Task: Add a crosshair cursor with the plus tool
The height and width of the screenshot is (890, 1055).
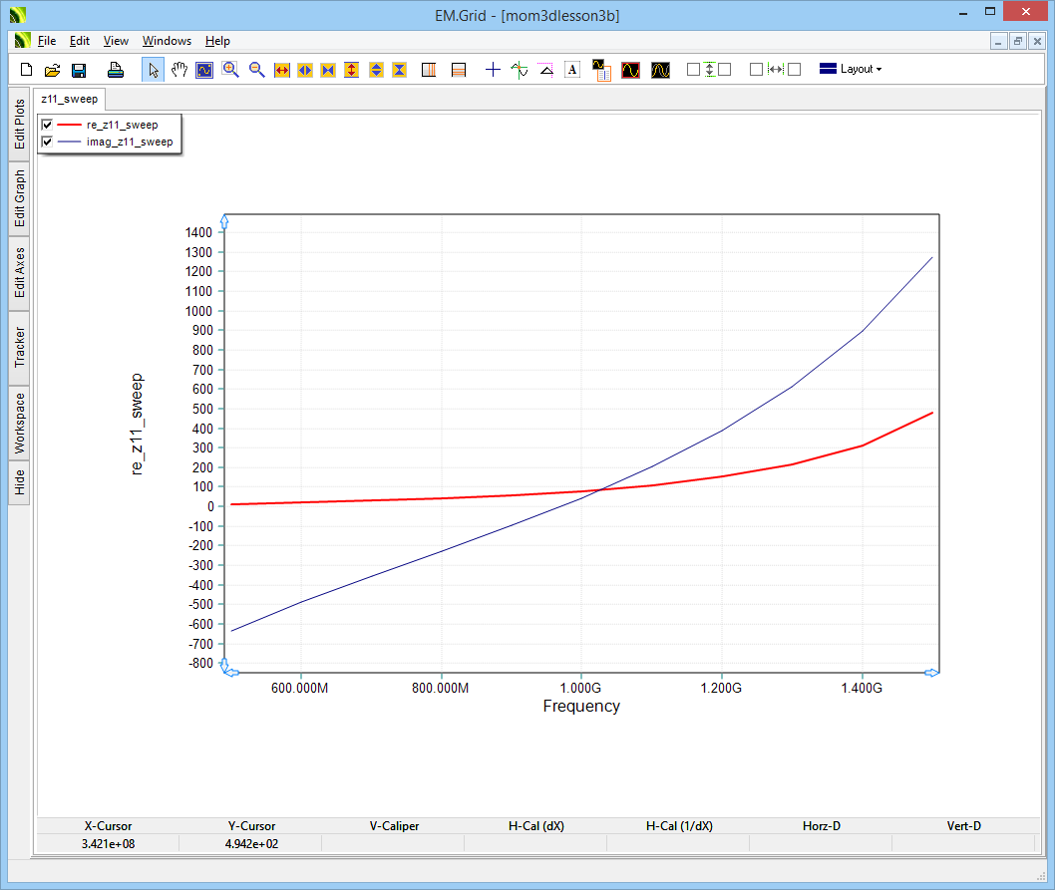Action: pos(493,70)
